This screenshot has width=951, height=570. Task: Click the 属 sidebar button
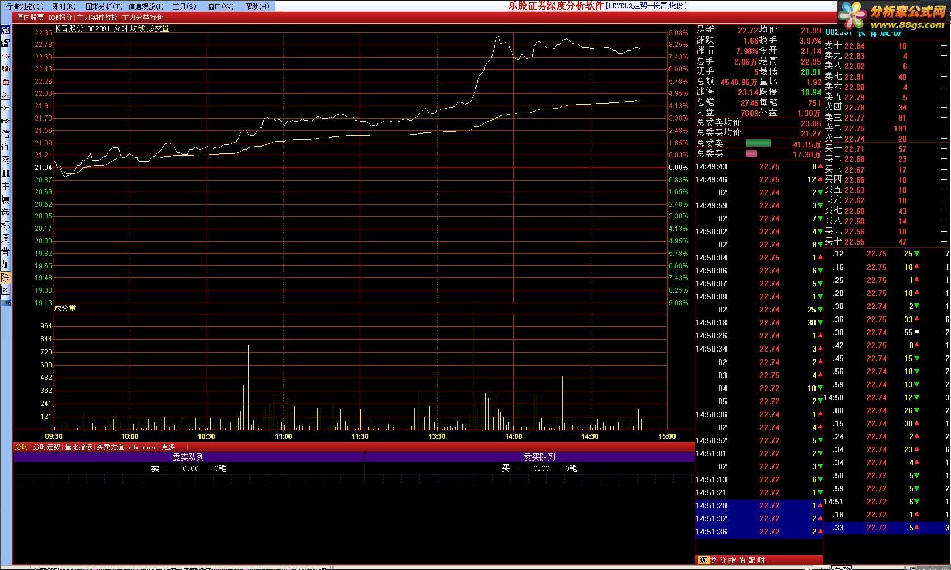[x=6, y=199]
